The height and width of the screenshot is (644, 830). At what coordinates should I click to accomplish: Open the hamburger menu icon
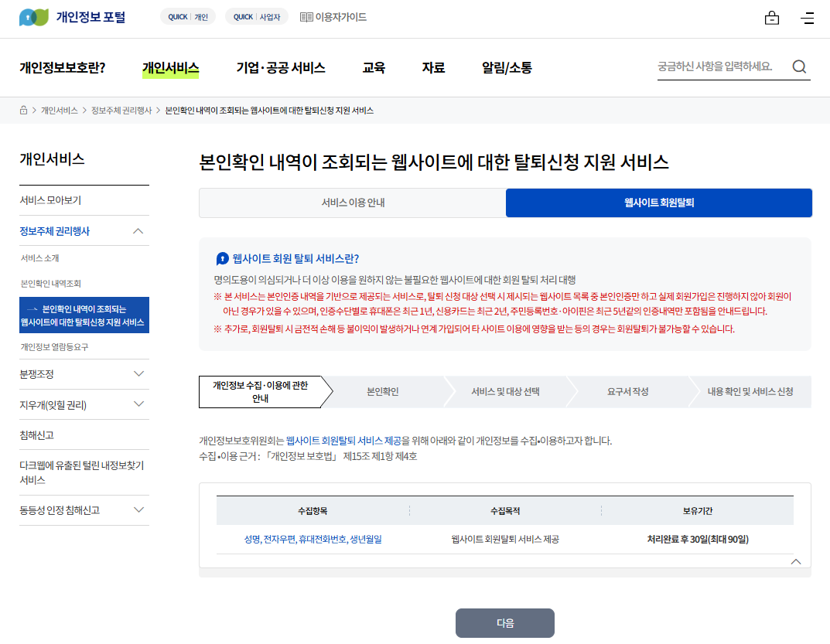pos(808,18)
